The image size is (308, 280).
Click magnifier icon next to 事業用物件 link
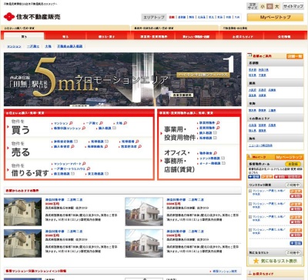[218, 123]
